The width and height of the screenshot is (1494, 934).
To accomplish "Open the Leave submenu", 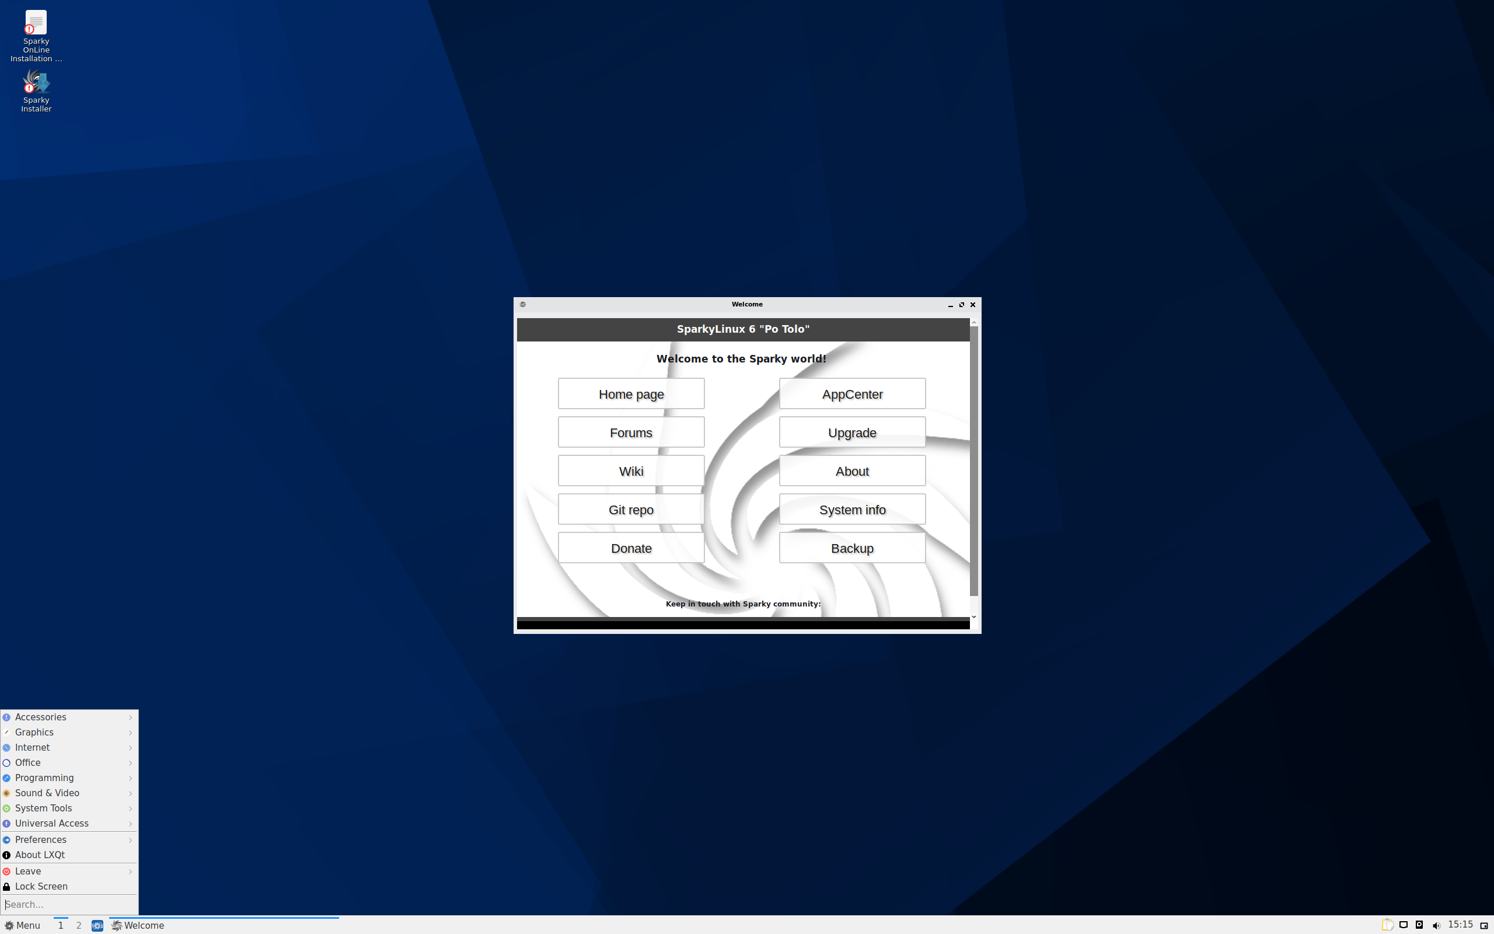I will click(x=68, y=871).
